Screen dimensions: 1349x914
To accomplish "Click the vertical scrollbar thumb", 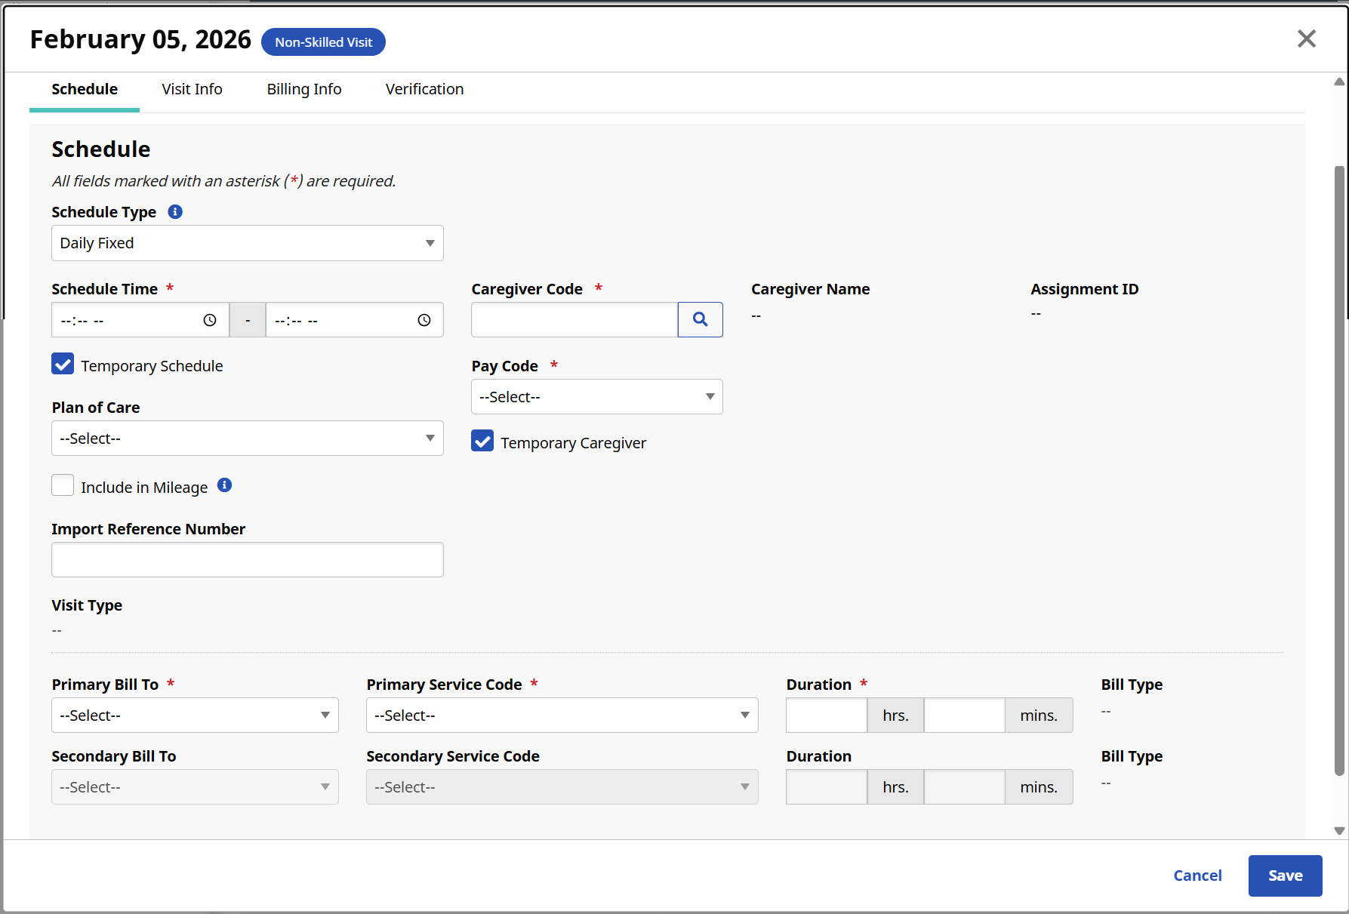I will coord(1339,468).
